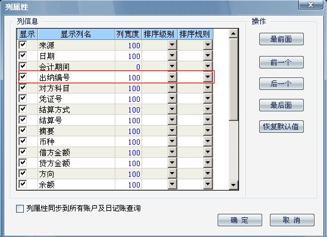The image size is (327, 237).
Task: Toggle the 显示 checkbox for 摘要
Action: pyautogui.click(x=23, y=130)
